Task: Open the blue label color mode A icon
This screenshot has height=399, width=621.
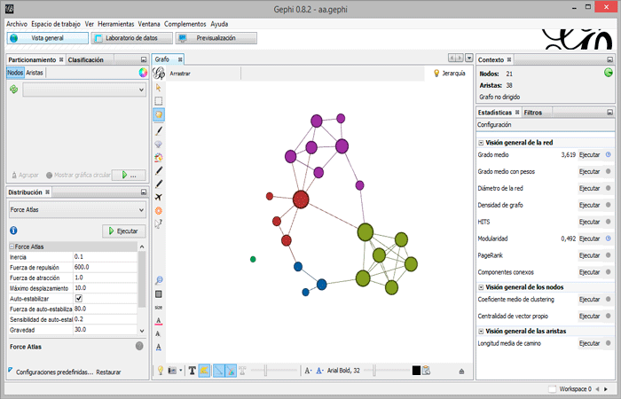Action: coord(319,371)
